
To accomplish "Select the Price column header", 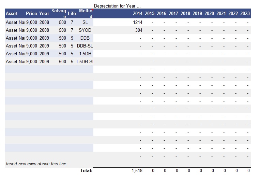I will click(31, 13).
